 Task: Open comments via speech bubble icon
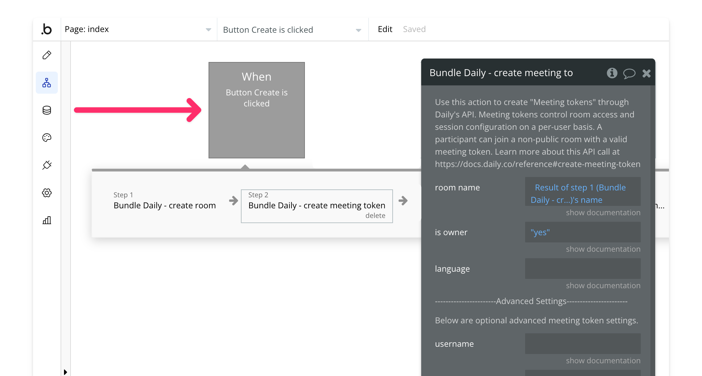[629, 73]
